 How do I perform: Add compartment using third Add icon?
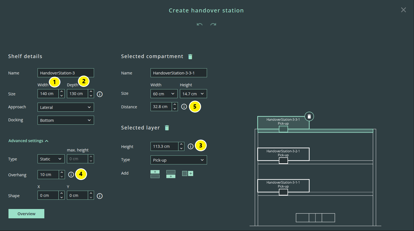(188, 173)
